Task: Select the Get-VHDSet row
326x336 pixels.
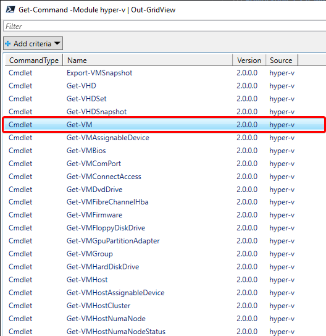Action: click(164, 99)
